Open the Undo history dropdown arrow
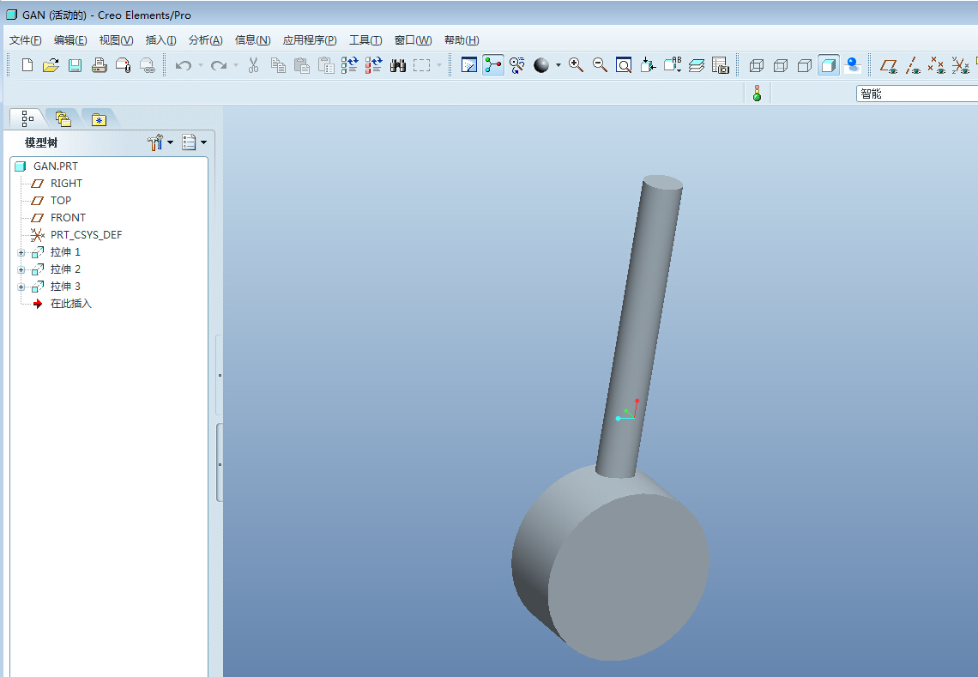Viewport: 978px width, 677px height. click(200, 65)
